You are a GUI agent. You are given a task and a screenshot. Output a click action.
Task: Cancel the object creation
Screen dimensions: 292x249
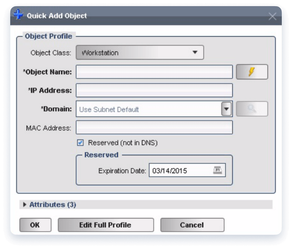click(192, 225)
